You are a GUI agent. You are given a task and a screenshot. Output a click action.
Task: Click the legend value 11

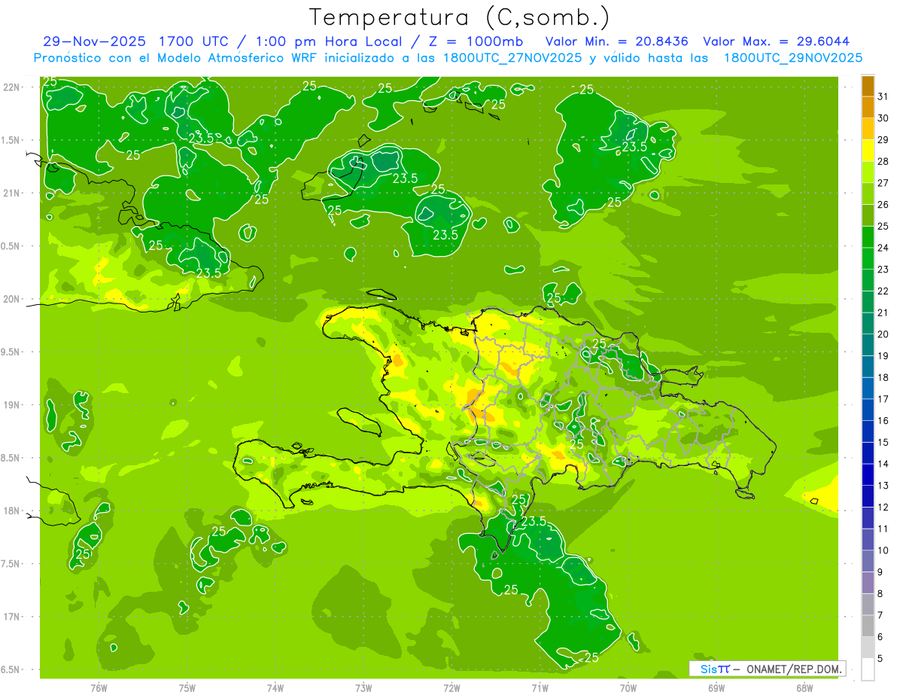coord(883,529)
